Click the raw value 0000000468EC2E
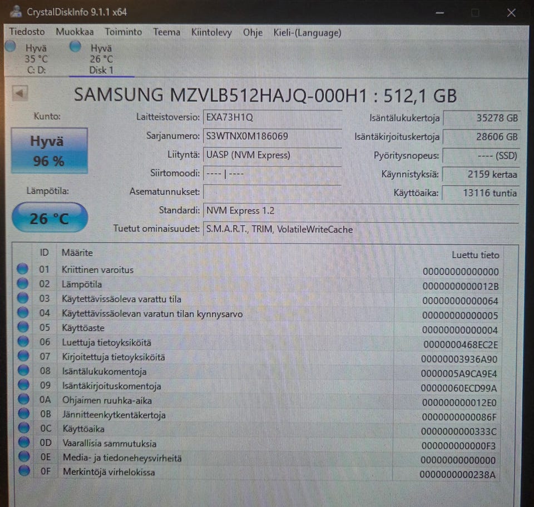534x507 pixels. pos(461,344)
